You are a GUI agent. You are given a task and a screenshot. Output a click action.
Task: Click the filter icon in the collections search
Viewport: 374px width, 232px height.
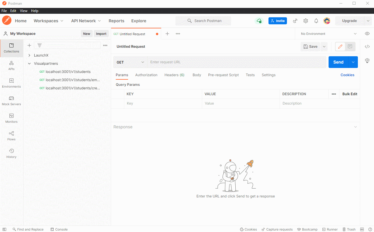tap(40, 45)
